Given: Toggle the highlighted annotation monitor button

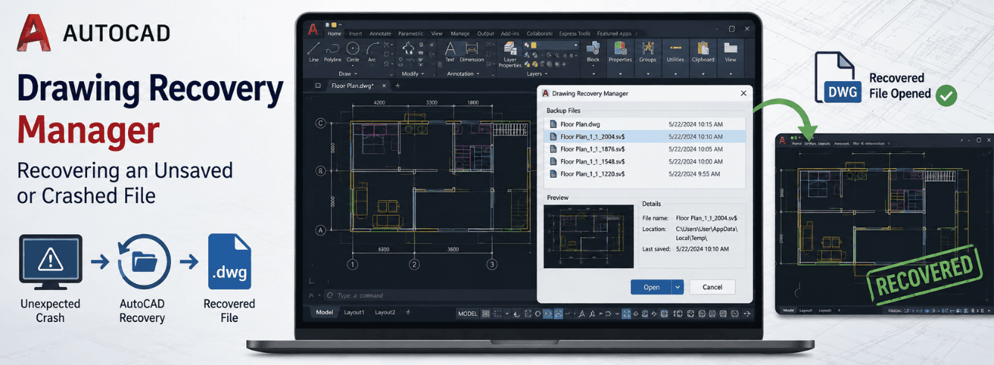Looking at the screenshot, I should 626,314.
